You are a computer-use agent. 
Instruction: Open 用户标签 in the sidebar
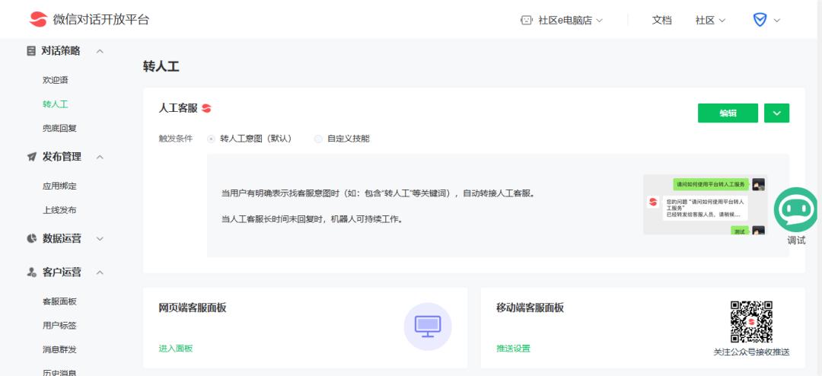coord(59,326)
